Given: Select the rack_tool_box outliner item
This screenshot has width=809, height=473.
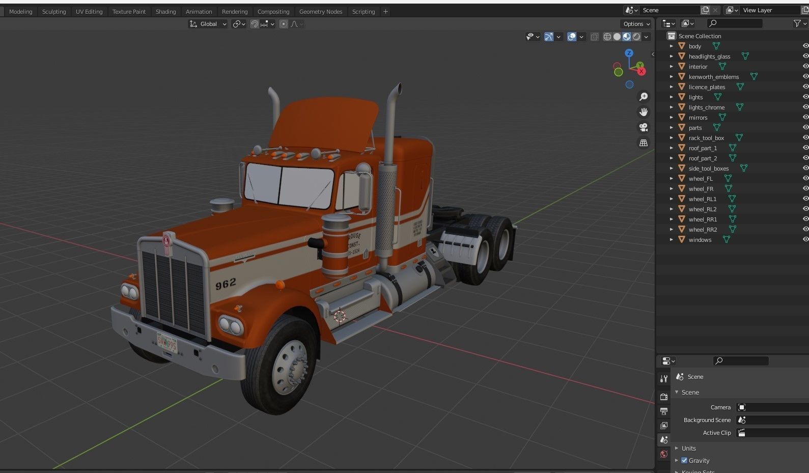Looking at the screenshot, I should pyautogui.click(x=706, y=137).
